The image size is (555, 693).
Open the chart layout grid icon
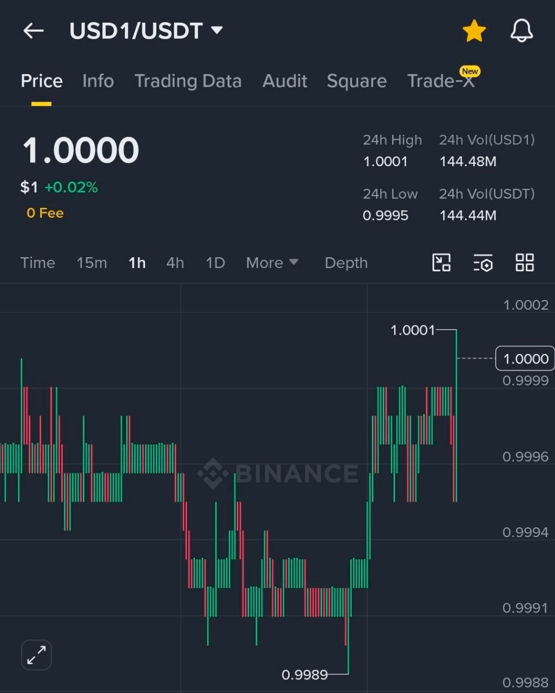click(525, 263)
